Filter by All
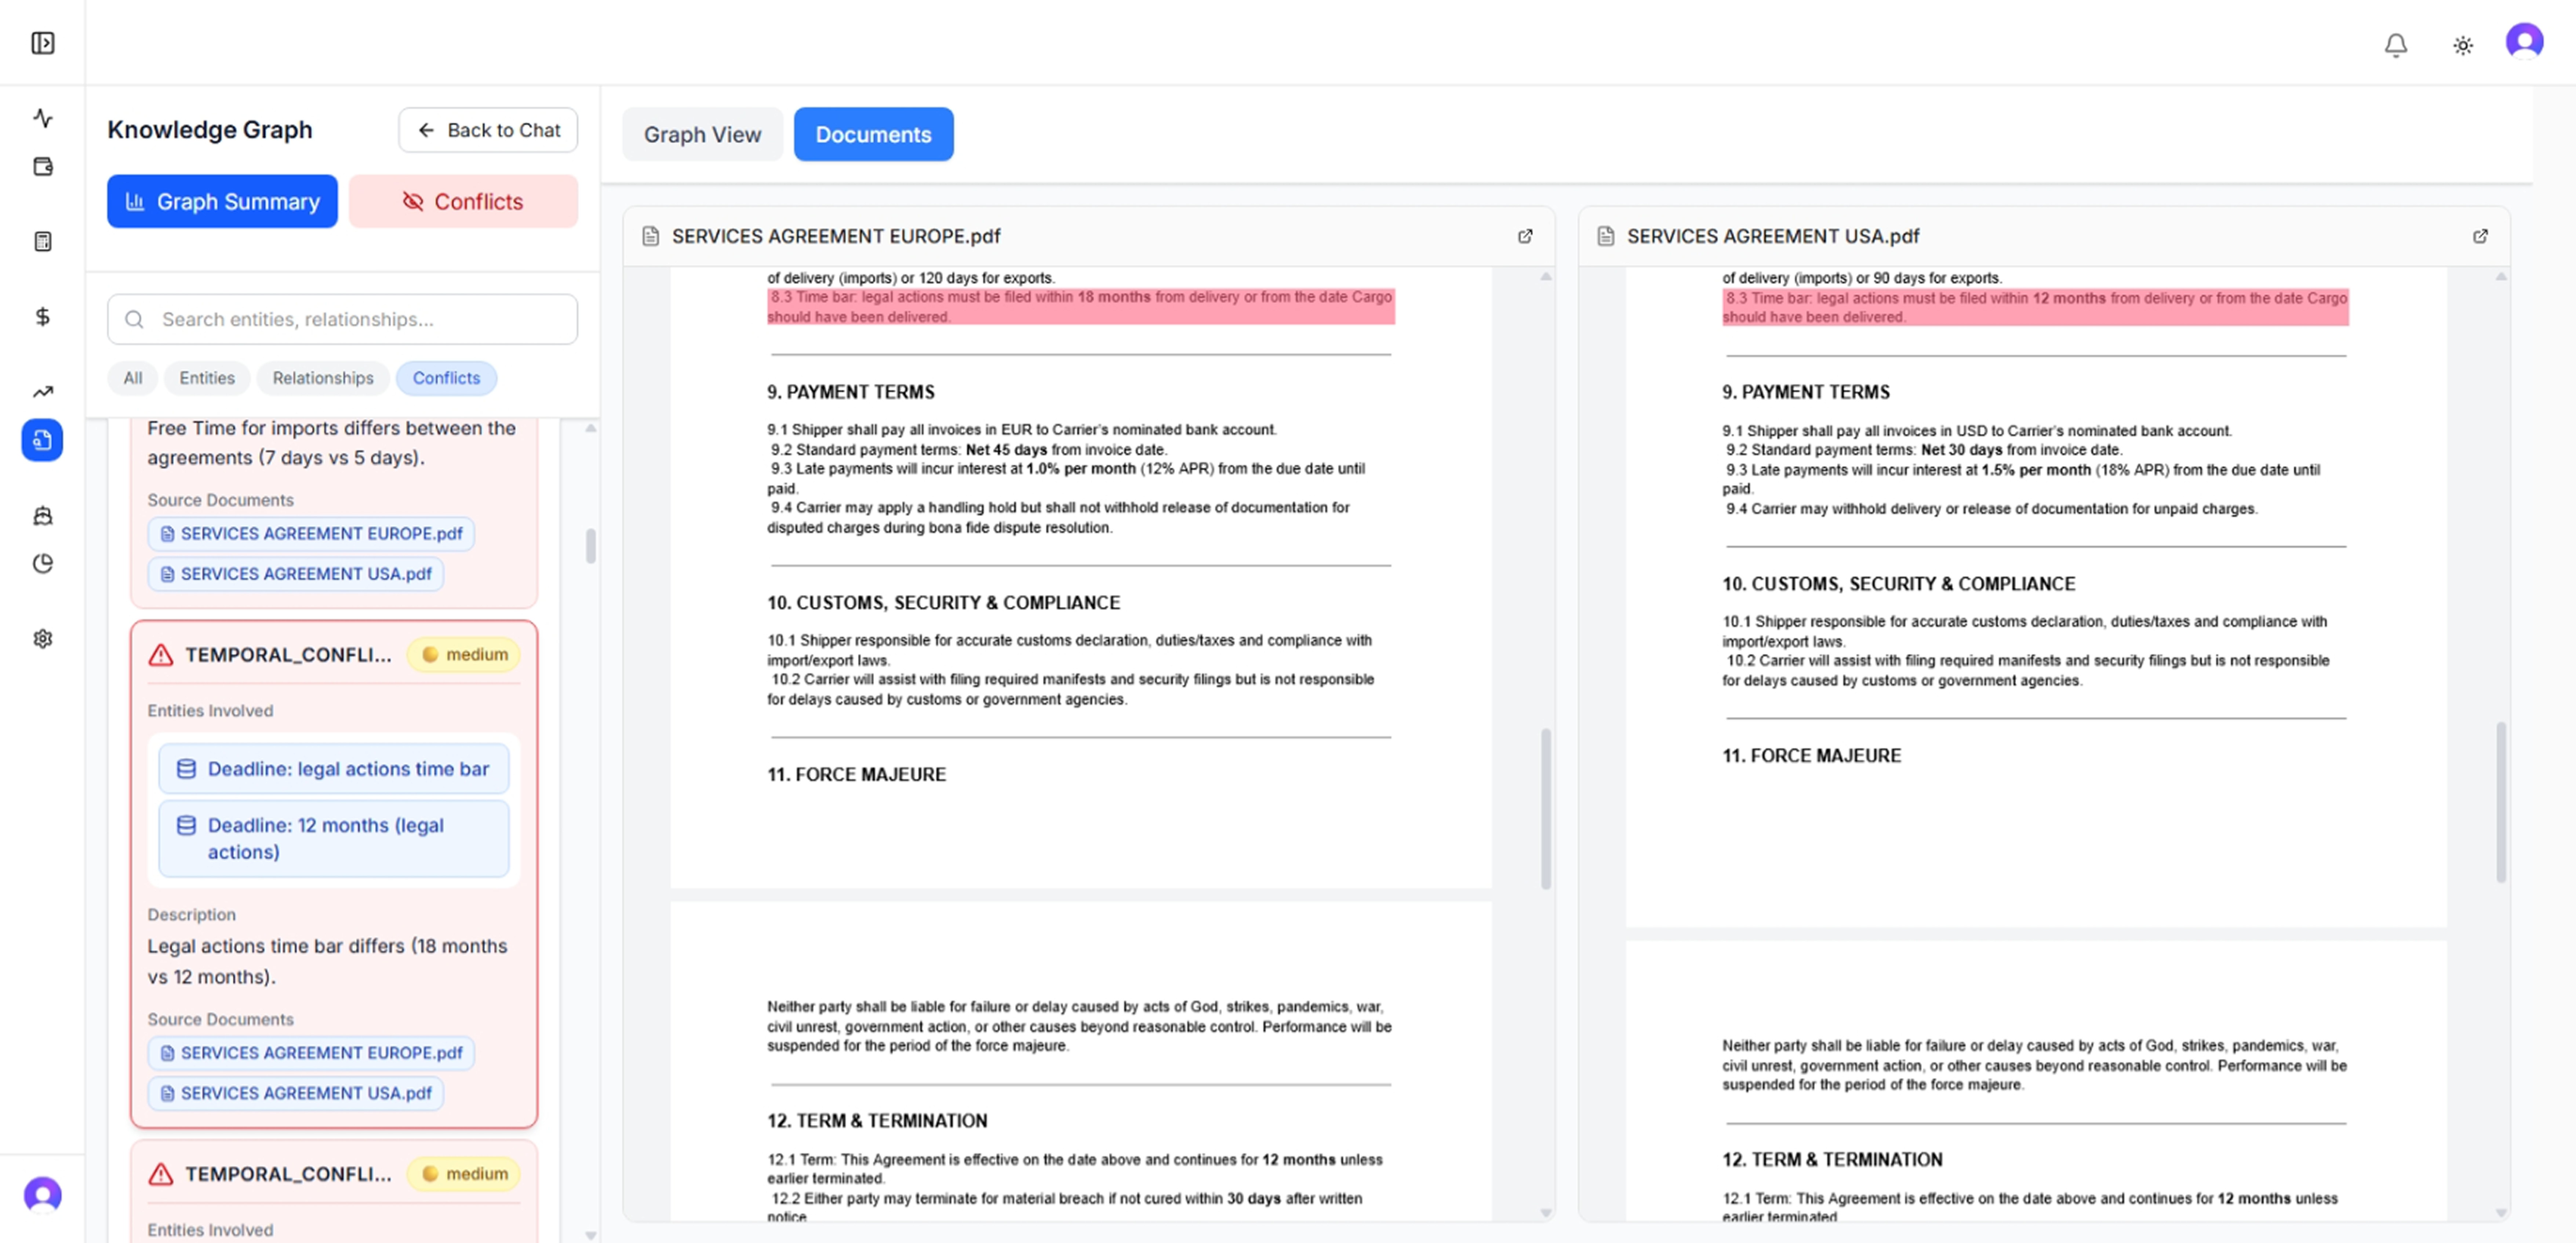 (132, 378)
